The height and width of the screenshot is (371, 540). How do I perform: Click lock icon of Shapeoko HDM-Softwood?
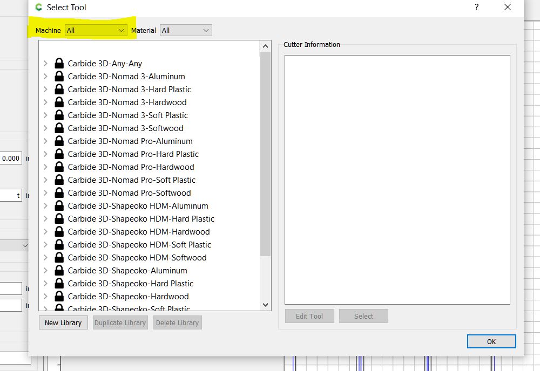59,258
